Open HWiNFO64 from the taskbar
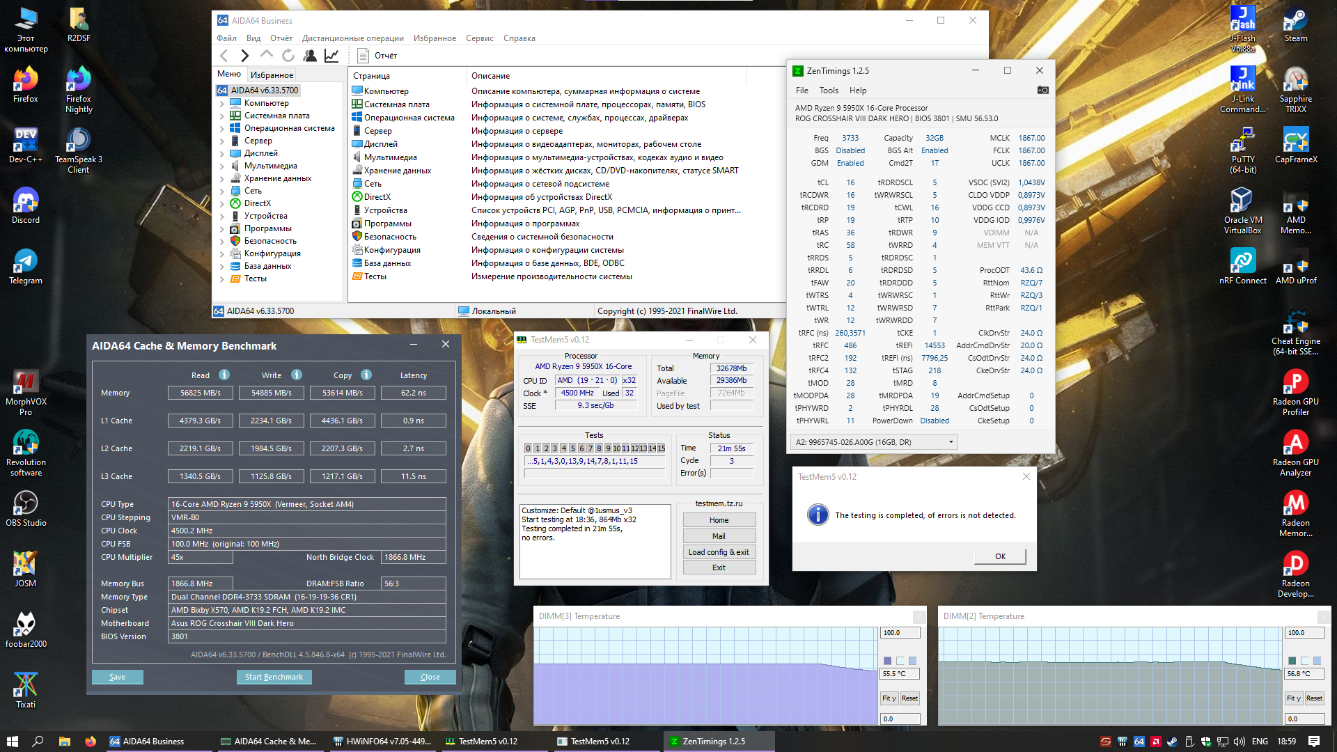Viewport: 1337px width, 752px height. [382, 742]
